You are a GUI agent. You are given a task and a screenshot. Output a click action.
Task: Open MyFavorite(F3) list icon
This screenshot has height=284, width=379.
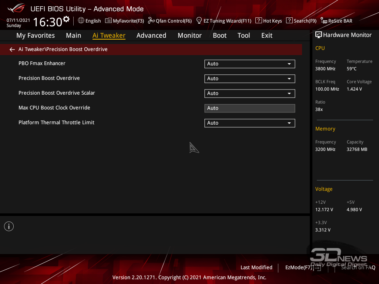tap(108, 21)
